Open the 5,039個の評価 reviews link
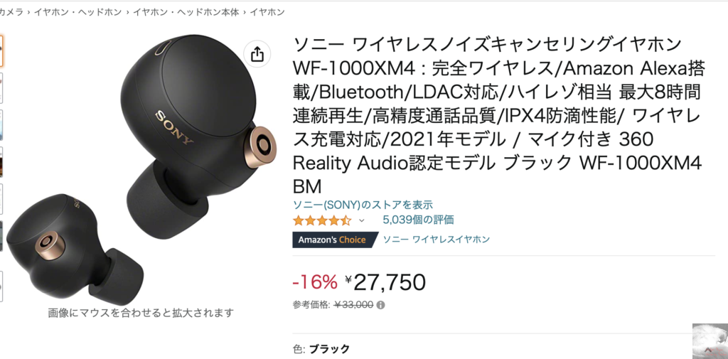 point(418,220)
